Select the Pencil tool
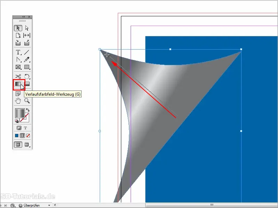The height and width of the screenshot is (208, 278). [x=27, y=60]
